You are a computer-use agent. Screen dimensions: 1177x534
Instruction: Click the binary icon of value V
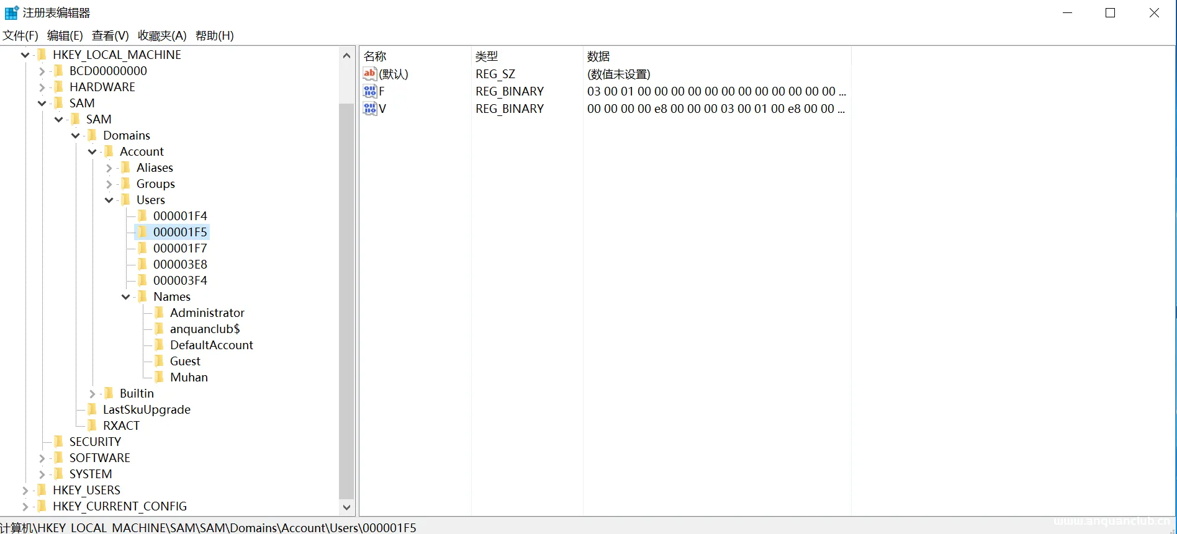(x=370, y=109)
